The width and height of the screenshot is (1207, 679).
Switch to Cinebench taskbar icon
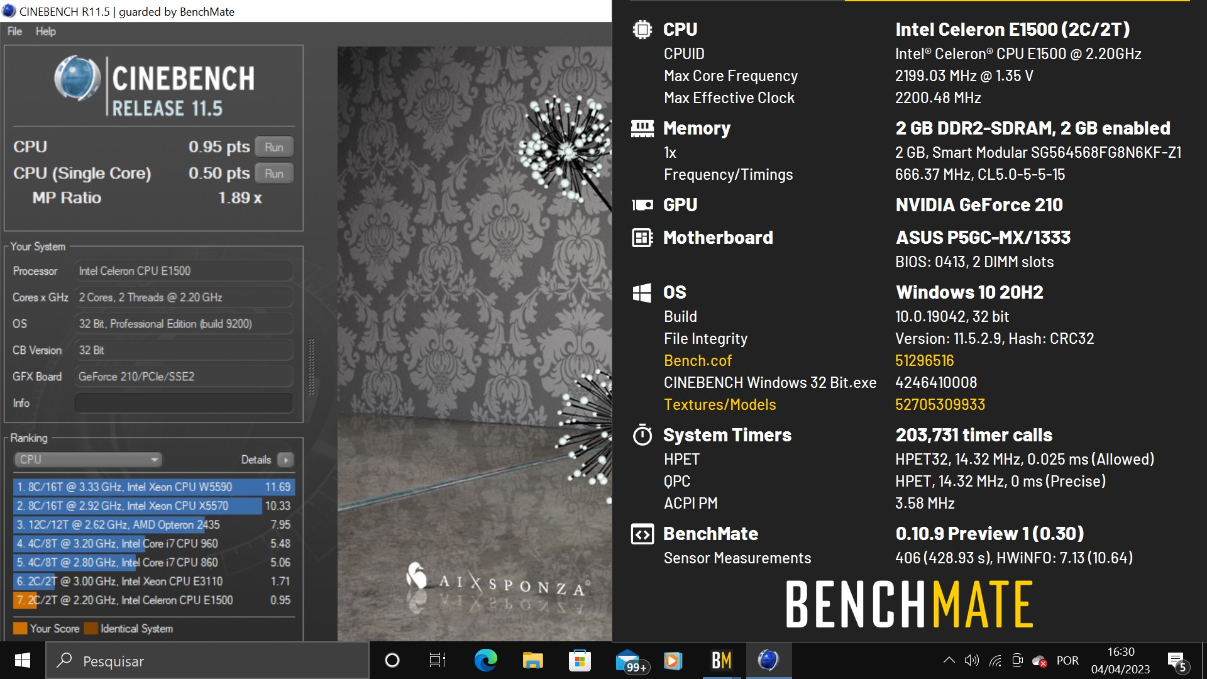pos(768,661)
